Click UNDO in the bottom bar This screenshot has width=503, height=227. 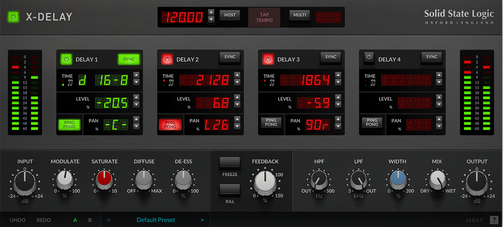coord(18,220)
